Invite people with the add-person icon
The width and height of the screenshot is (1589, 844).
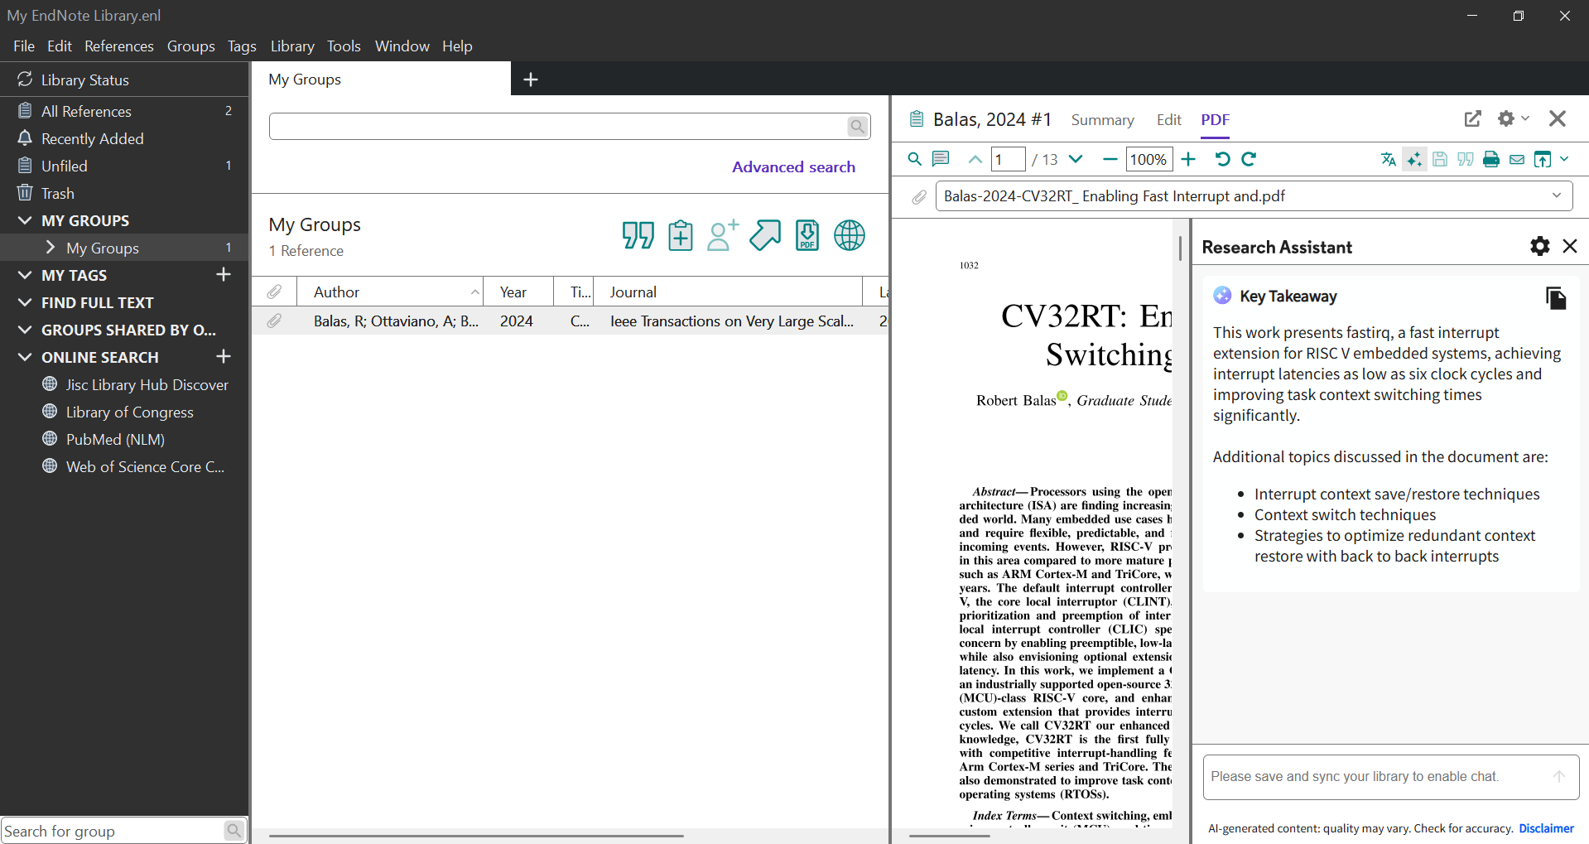pos(721,235)
